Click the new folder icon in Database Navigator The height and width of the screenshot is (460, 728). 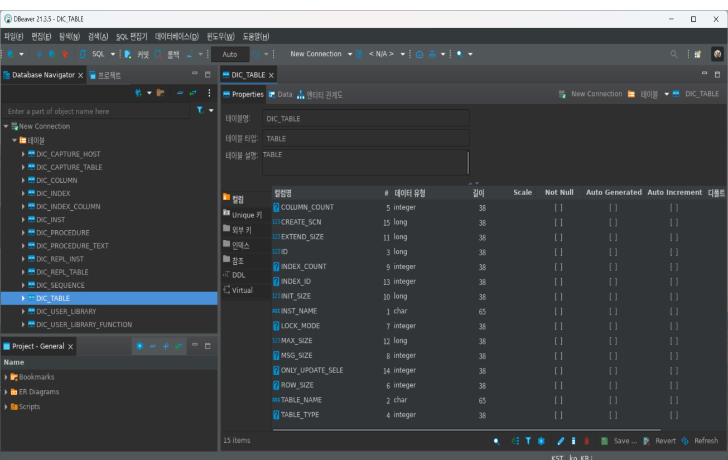(161, 93)
